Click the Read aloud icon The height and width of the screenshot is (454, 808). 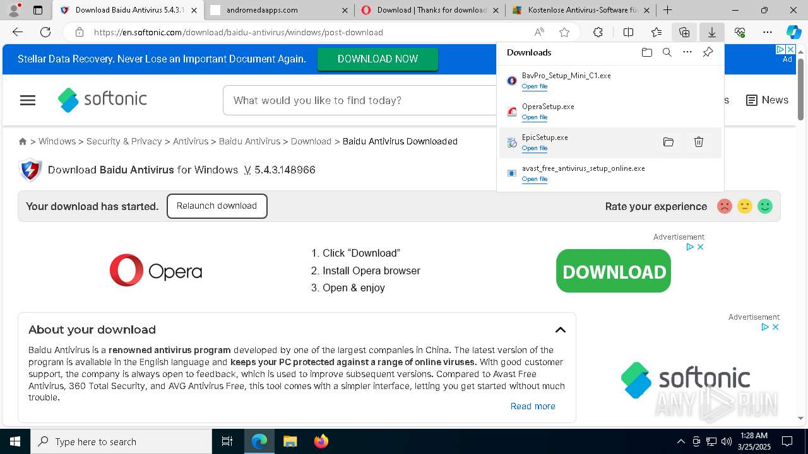click(x=539, y=32)
